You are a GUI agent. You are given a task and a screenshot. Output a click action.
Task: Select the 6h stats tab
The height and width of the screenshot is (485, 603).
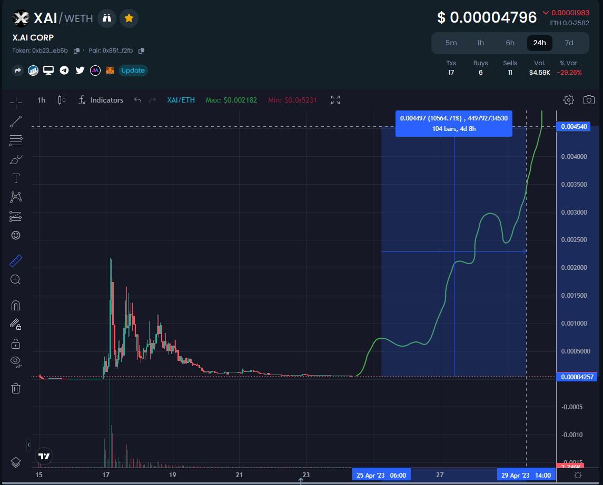pos(510,43)
